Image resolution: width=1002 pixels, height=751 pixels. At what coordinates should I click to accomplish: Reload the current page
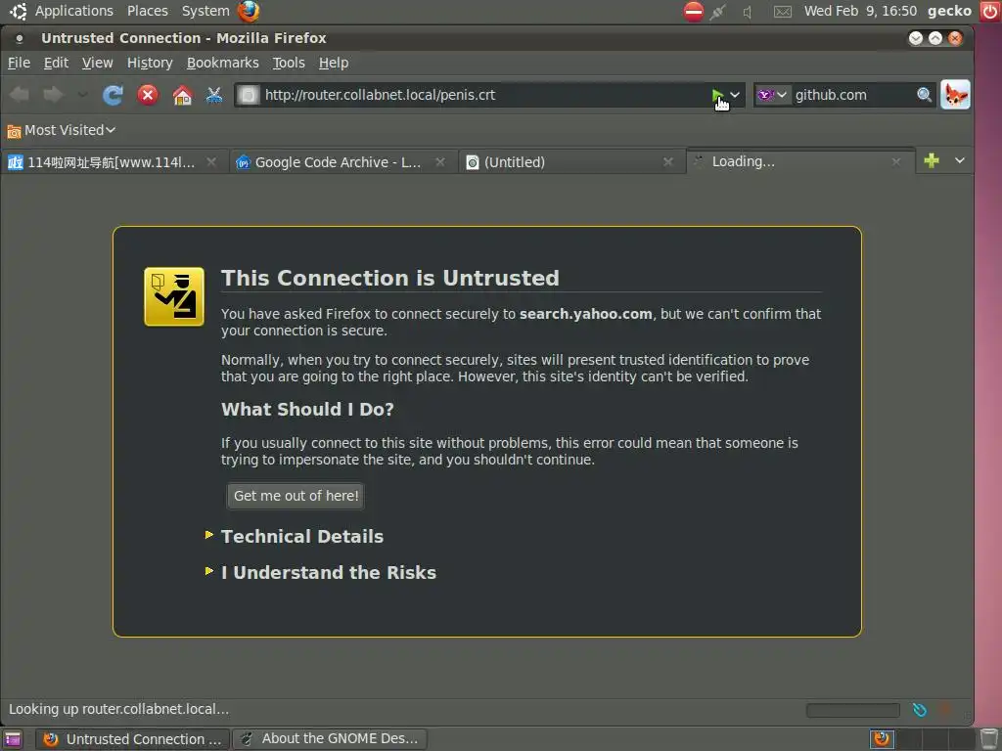tap(114, 95)
